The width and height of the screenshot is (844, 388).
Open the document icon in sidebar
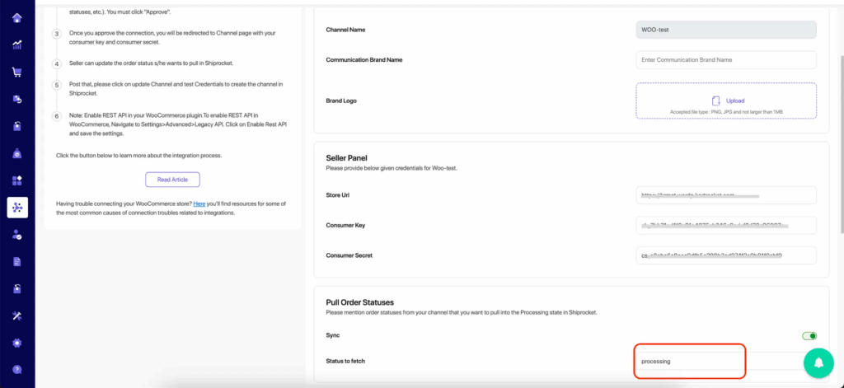pyautogui.click(x=17, y=261)
